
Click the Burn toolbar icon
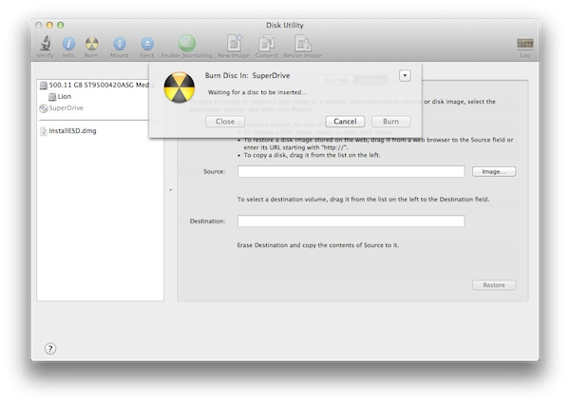click(92, 43)
